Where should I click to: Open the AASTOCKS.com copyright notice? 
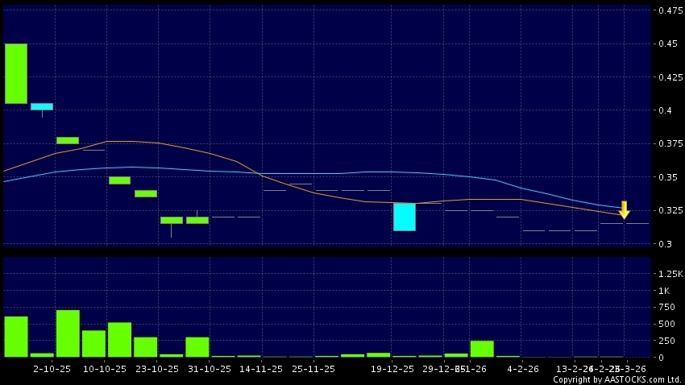616,379
